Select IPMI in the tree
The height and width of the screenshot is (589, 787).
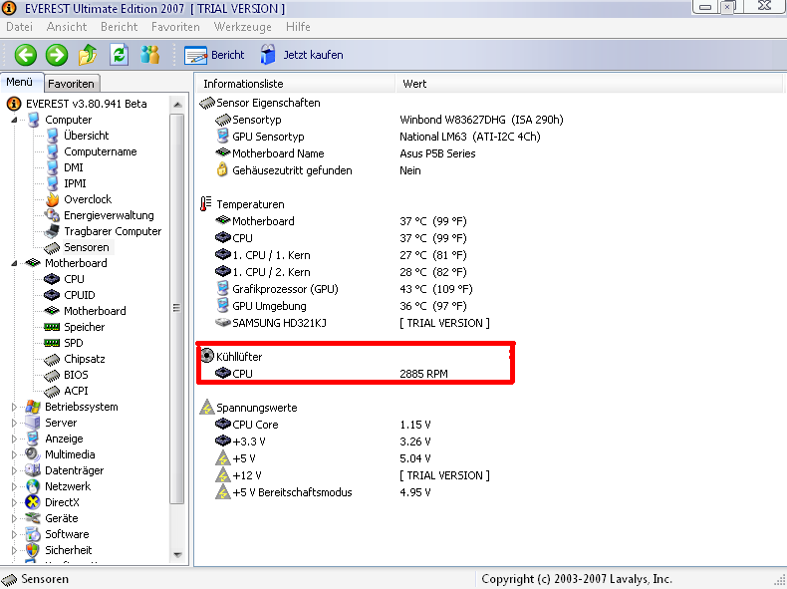[x=75, y=183]
